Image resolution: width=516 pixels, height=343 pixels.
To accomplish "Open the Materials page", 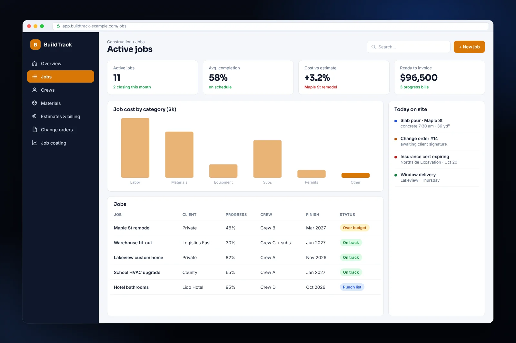I will point(61,103).
